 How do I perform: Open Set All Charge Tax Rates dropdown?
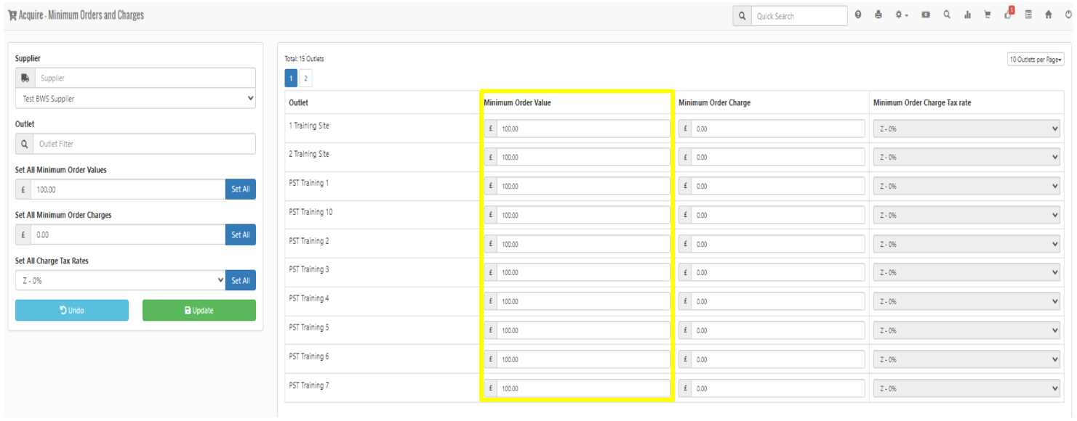coord(120,280)
